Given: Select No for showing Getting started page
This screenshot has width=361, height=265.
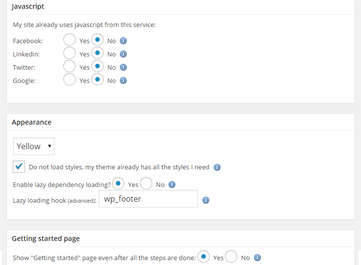Looking at the screenshot, I should 231,257.
